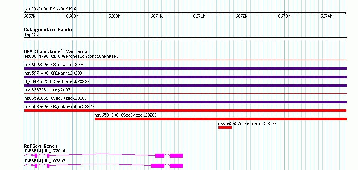Viewport: 358px width, 170px height.
Task: Open the nsv5970408 (Almarri2020) label
Action: click(x=53, y=73)
